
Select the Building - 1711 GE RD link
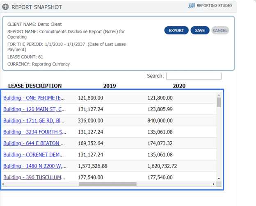[34, 121]
